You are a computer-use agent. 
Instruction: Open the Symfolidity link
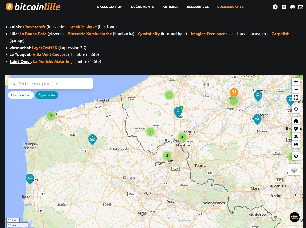[x=149, y=34]
